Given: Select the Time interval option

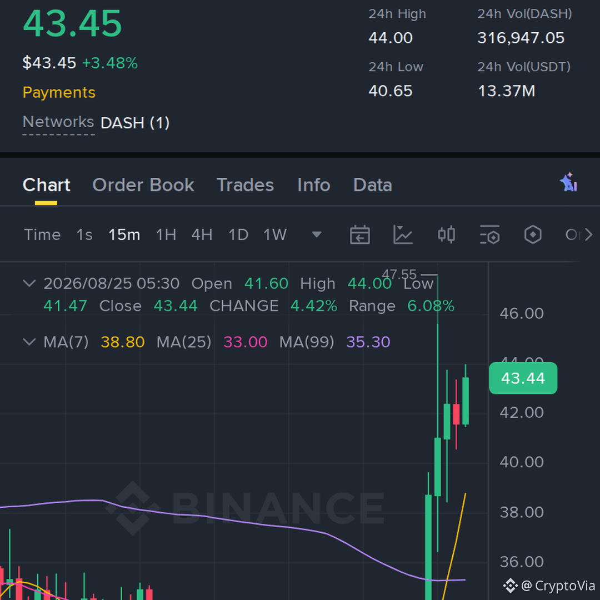Looking at the screenshot, I should pyautogui.click(x=42, y=234).
